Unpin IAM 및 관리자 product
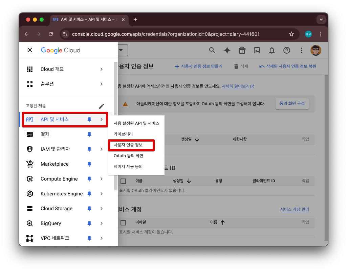Image resolution: width=347 pixels, height=271 pixels. (x=89, y=149)
